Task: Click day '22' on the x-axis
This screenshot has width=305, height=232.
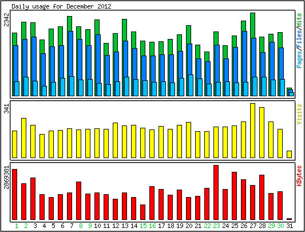Action: click(x=207, y=226)
